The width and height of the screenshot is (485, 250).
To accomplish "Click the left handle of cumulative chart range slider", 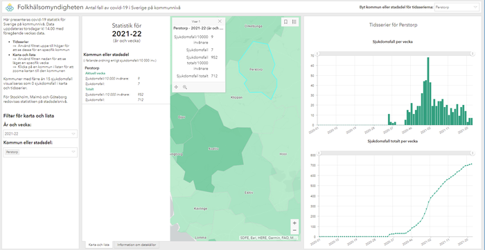I will pos(319,153).
